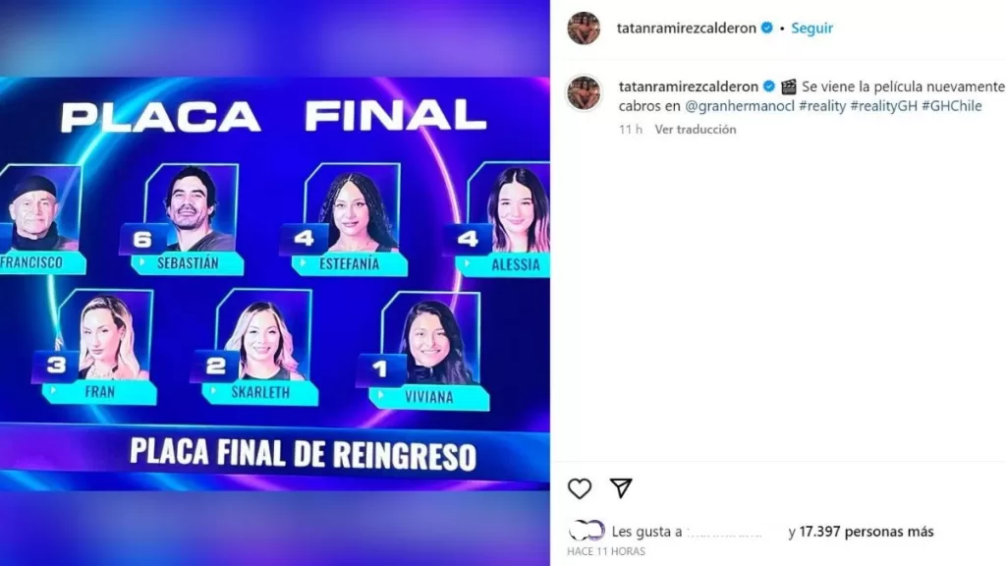The width and height of the screenshot is (1006, 566).
Task: Click the HACE 11 HORAS timestamp
Action: (x=606, y=551)
